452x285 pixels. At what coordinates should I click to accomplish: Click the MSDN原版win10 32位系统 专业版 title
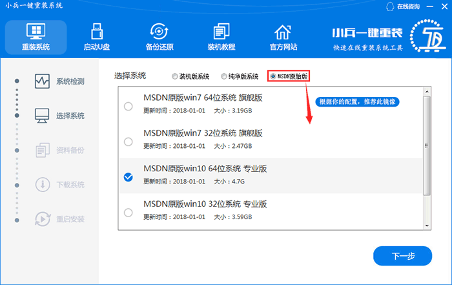click(x=205, y=204)
